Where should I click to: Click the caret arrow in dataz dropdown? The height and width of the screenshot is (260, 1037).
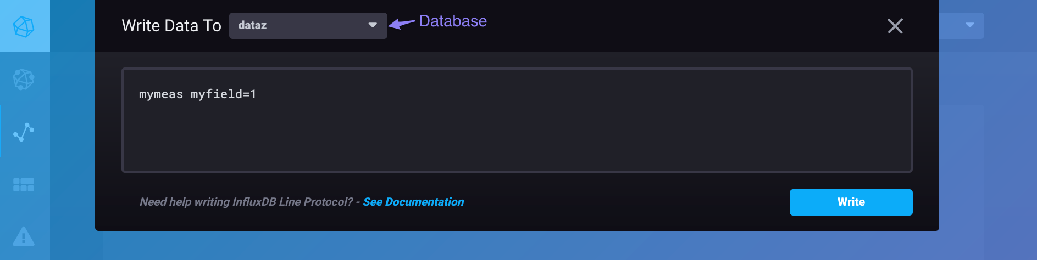[373, 25]
